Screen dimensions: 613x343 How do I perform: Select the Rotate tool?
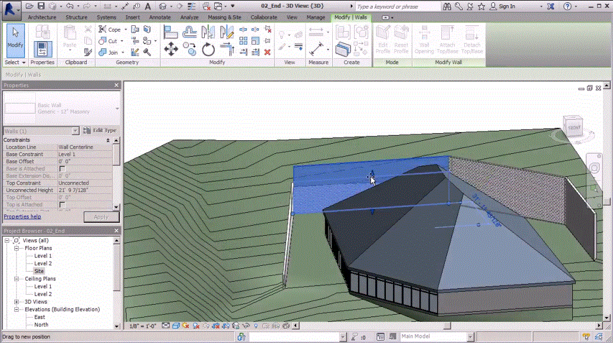click(208, 50)
